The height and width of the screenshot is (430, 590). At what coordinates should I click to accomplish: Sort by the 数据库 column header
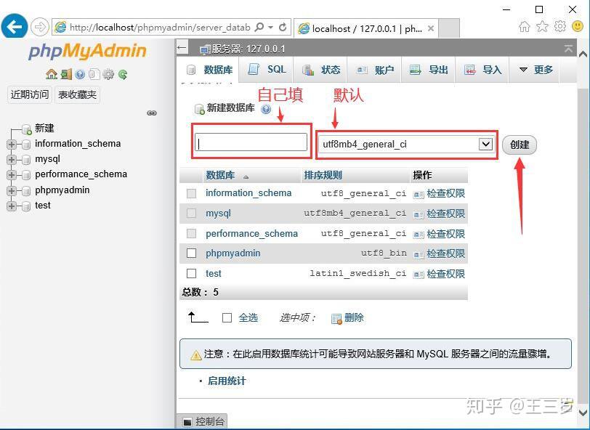point(220,175)
